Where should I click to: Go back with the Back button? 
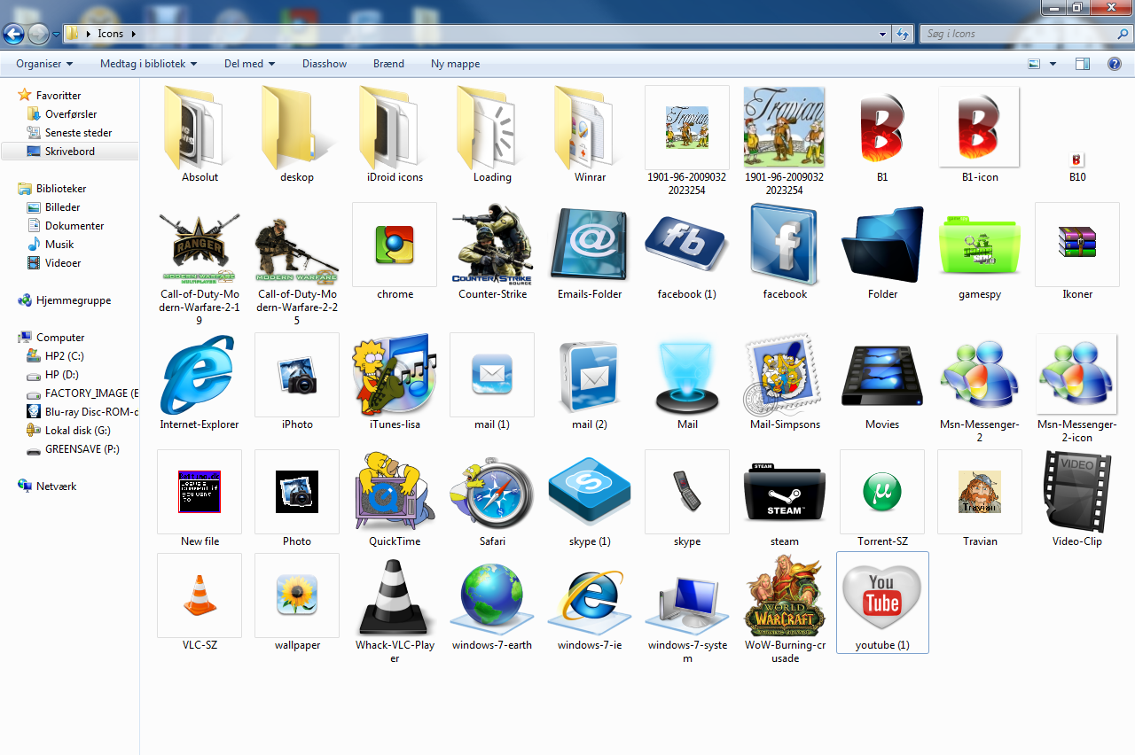pos(13,35)
